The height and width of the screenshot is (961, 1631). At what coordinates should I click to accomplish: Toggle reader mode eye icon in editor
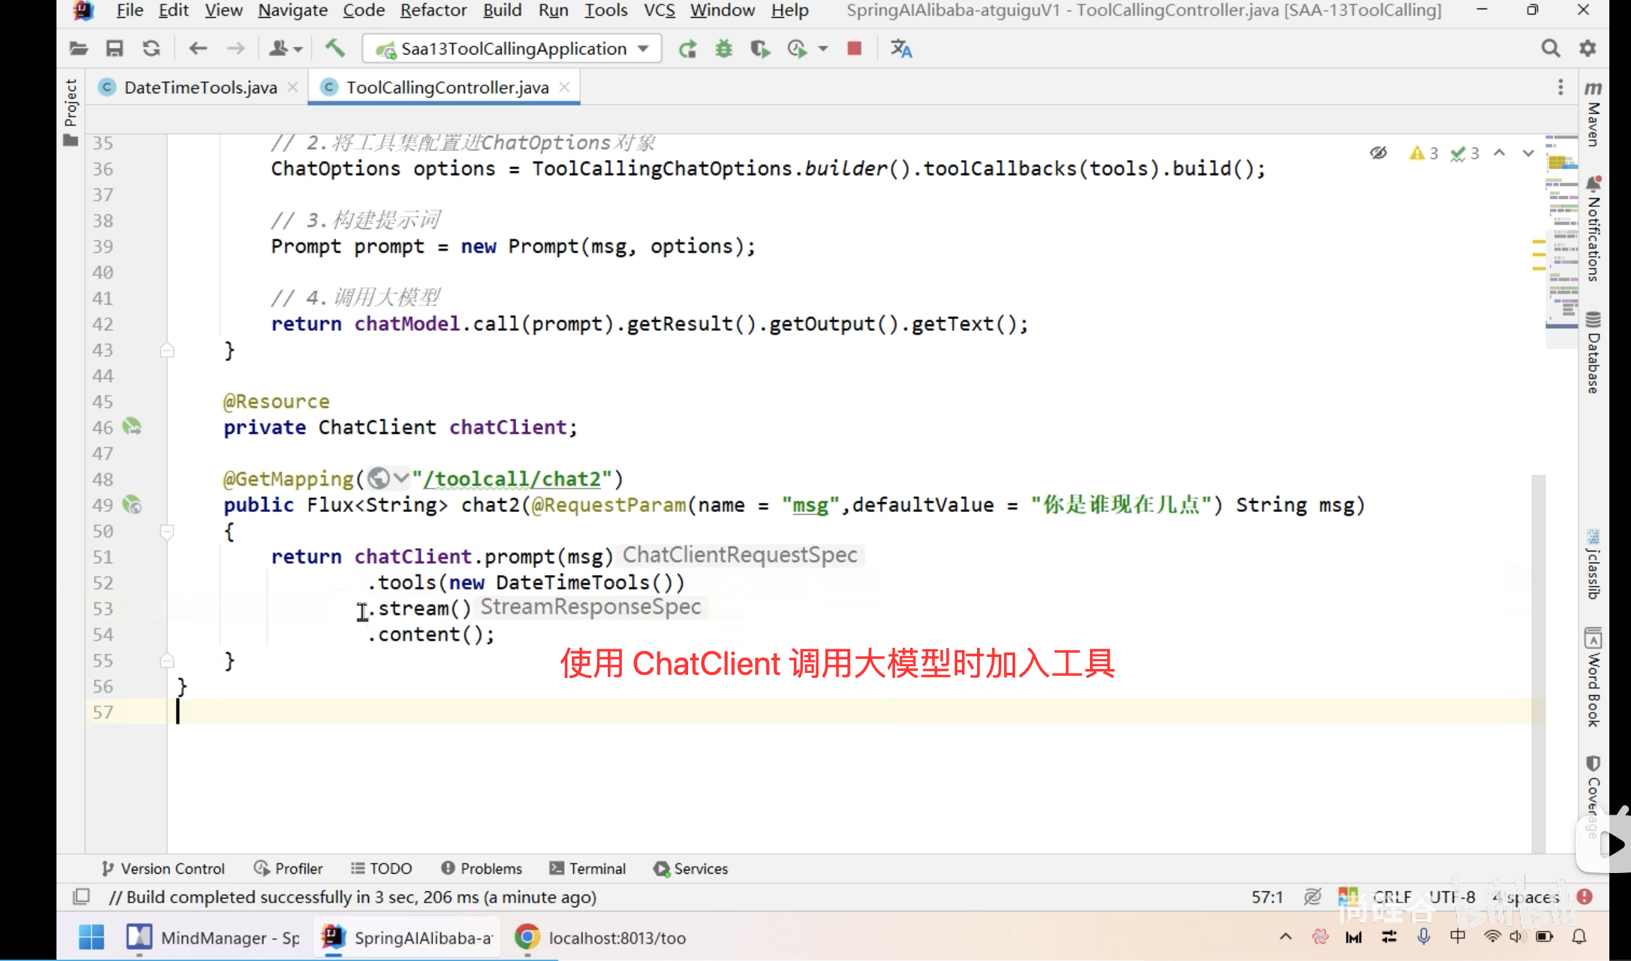pos(1378,154)
